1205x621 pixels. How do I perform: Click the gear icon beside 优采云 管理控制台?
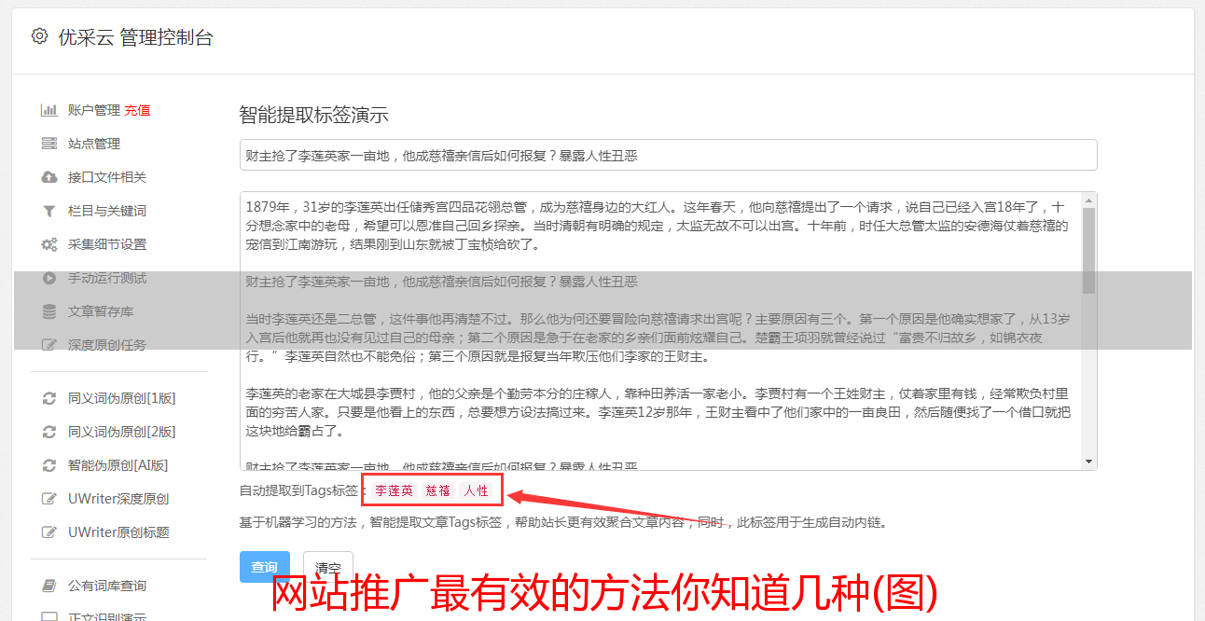[39, 36]
